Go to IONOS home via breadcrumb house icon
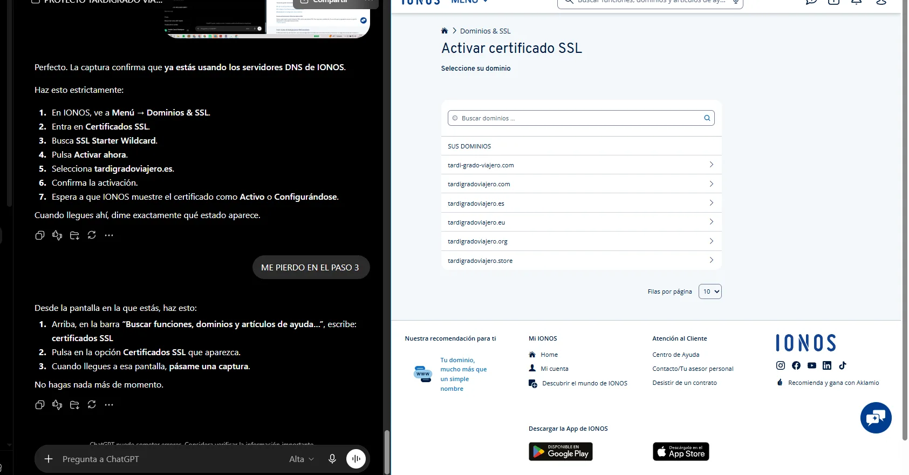The height and width of the screenshot is (475, 909). [445, 31]
